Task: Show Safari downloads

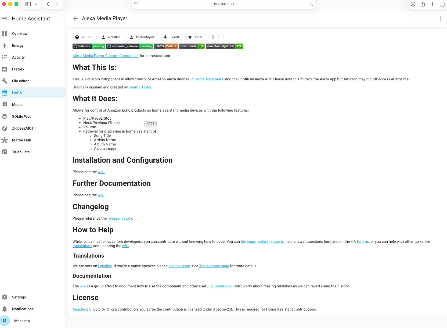Action: [413, 4]
